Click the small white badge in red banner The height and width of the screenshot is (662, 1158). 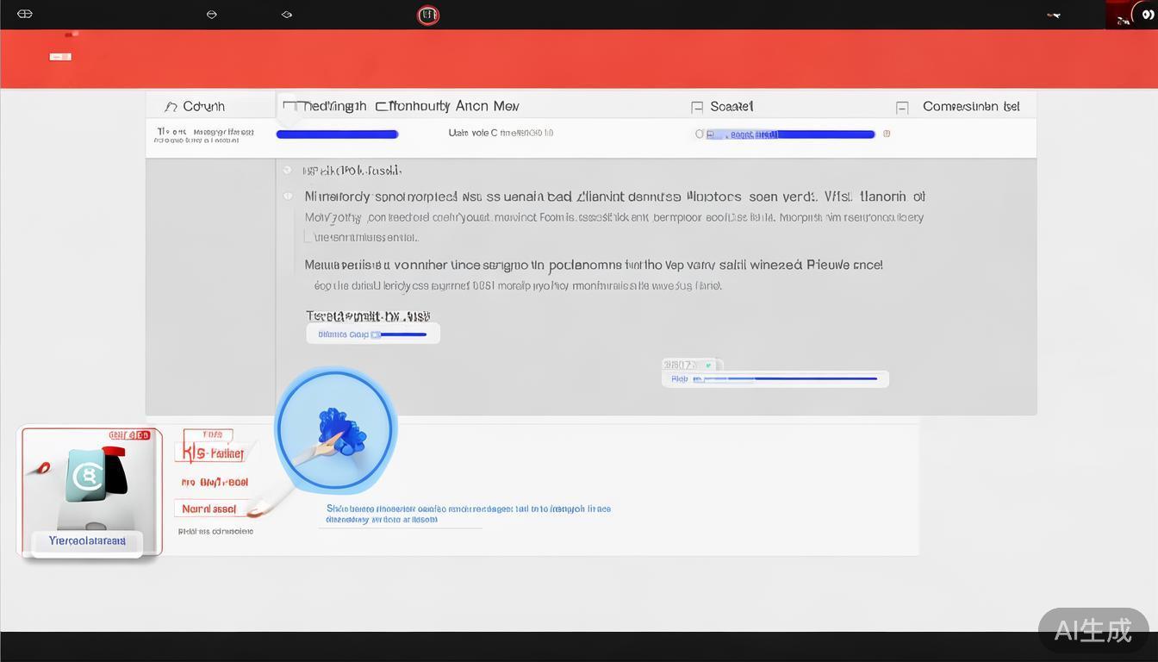coord(60,57)
